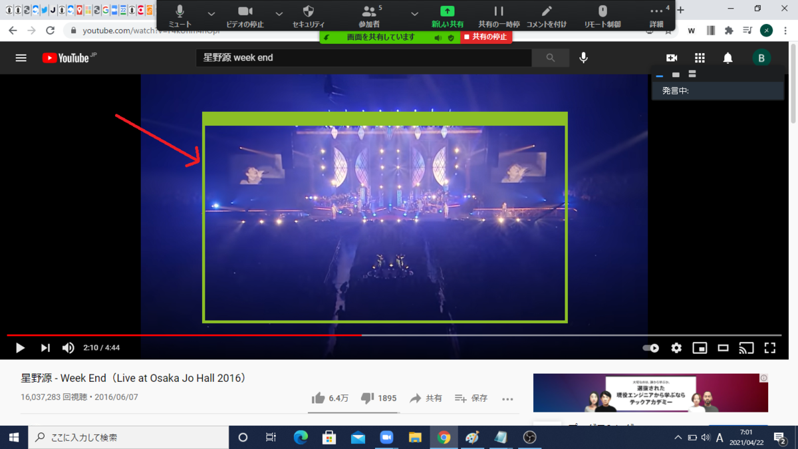Open Task View on taskbar
Image resolution: width=798 pixels, height=449 pixels.
point(271,437)
